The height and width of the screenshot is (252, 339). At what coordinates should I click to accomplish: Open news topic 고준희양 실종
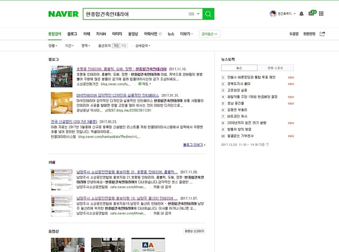click(237, 90)
